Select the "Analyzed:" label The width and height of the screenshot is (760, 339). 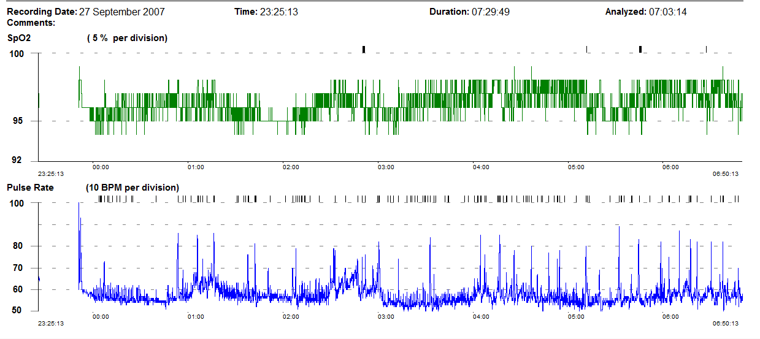tap(626, 12)
